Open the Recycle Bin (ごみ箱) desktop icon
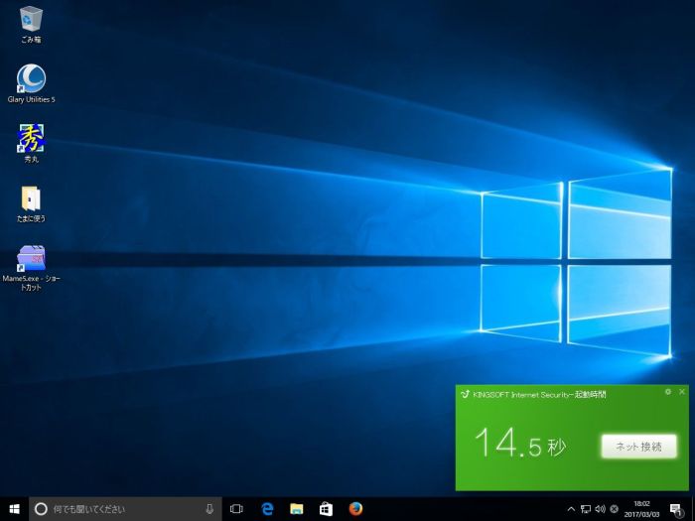 point(31,20)
